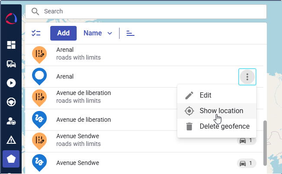Choose Delete geofence from the menu
The width and height of the screenshot is (282, 174).
[224, 127]
